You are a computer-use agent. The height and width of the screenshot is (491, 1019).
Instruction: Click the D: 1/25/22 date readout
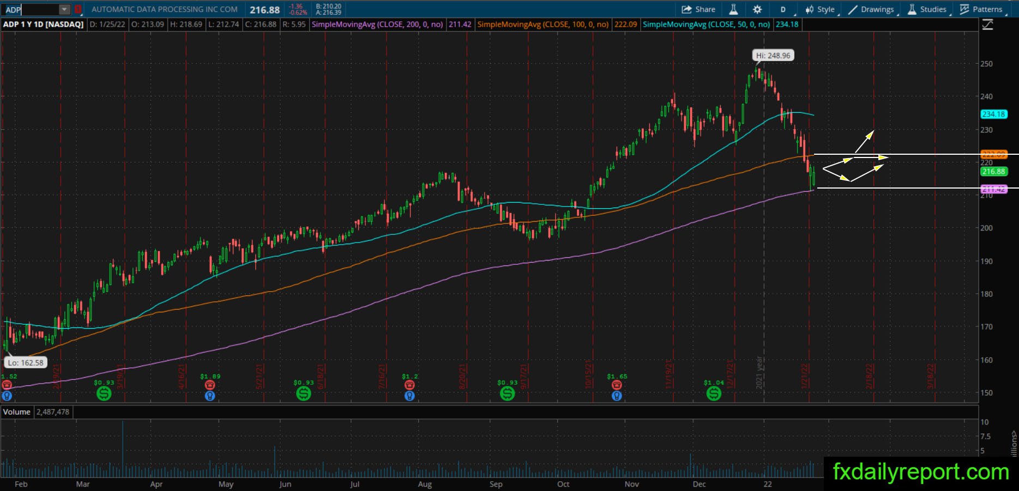click(107, 25)
